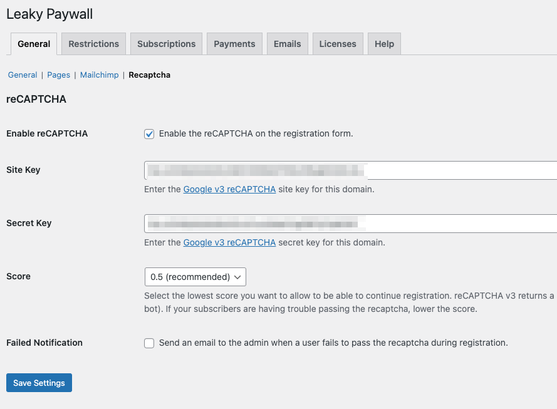
Task: Switch to the Restrictions tab
Action: (x=93, y=44)
